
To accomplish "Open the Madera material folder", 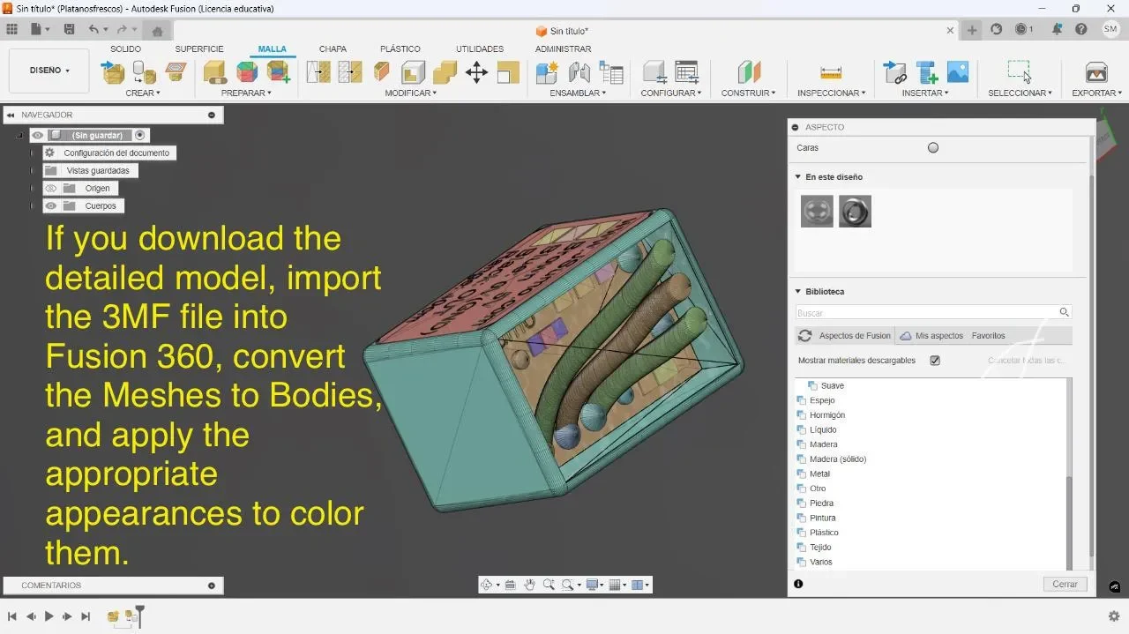I will [823, 444].
